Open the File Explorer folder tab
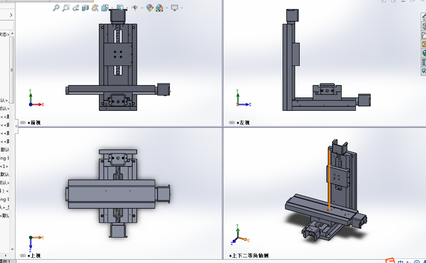 pyautogui.click(x=424, y=35)
